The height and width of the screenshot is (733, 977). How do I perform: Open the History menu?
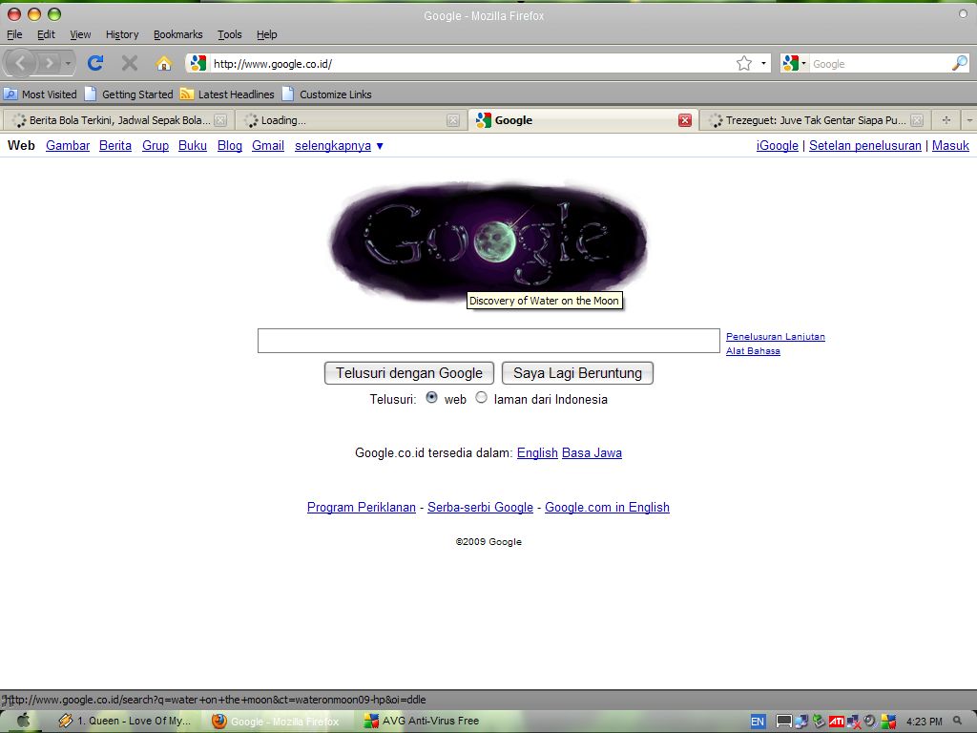(x=122, y=34)
